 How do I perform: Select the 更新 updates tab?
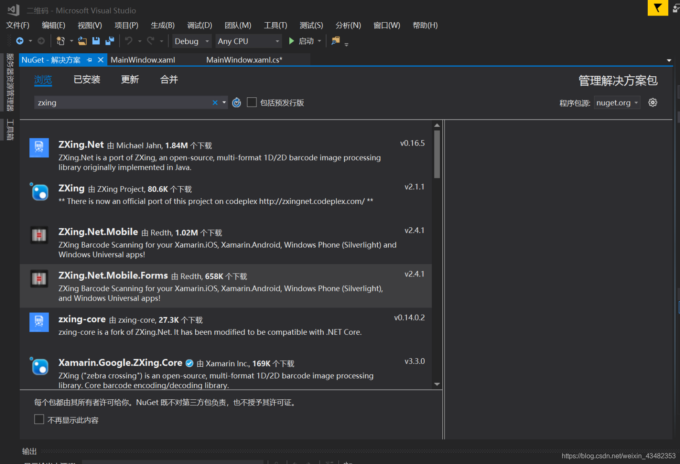pos(130,80)
